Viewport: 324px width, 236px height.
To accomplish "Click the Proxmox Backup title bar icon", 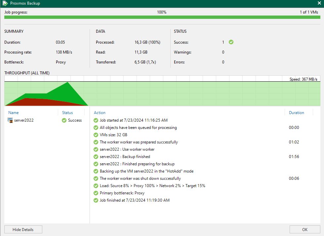I will 5,3.
